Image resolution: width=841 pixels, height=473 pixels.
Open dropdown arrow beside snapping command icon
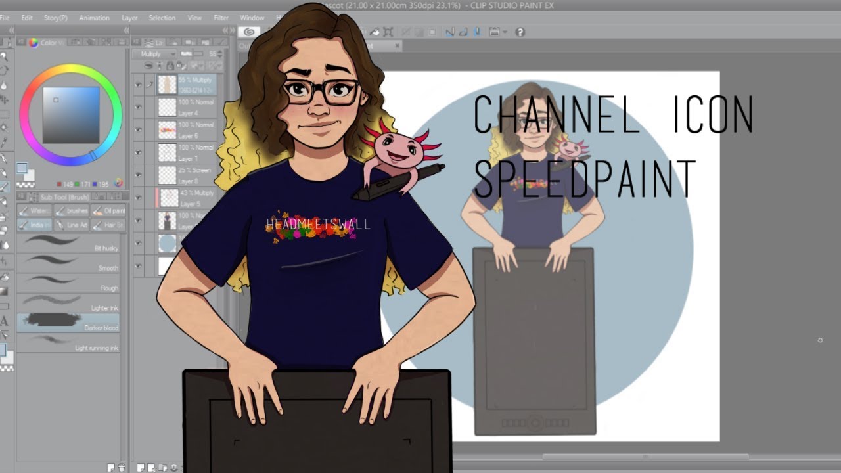coord(505,32)
